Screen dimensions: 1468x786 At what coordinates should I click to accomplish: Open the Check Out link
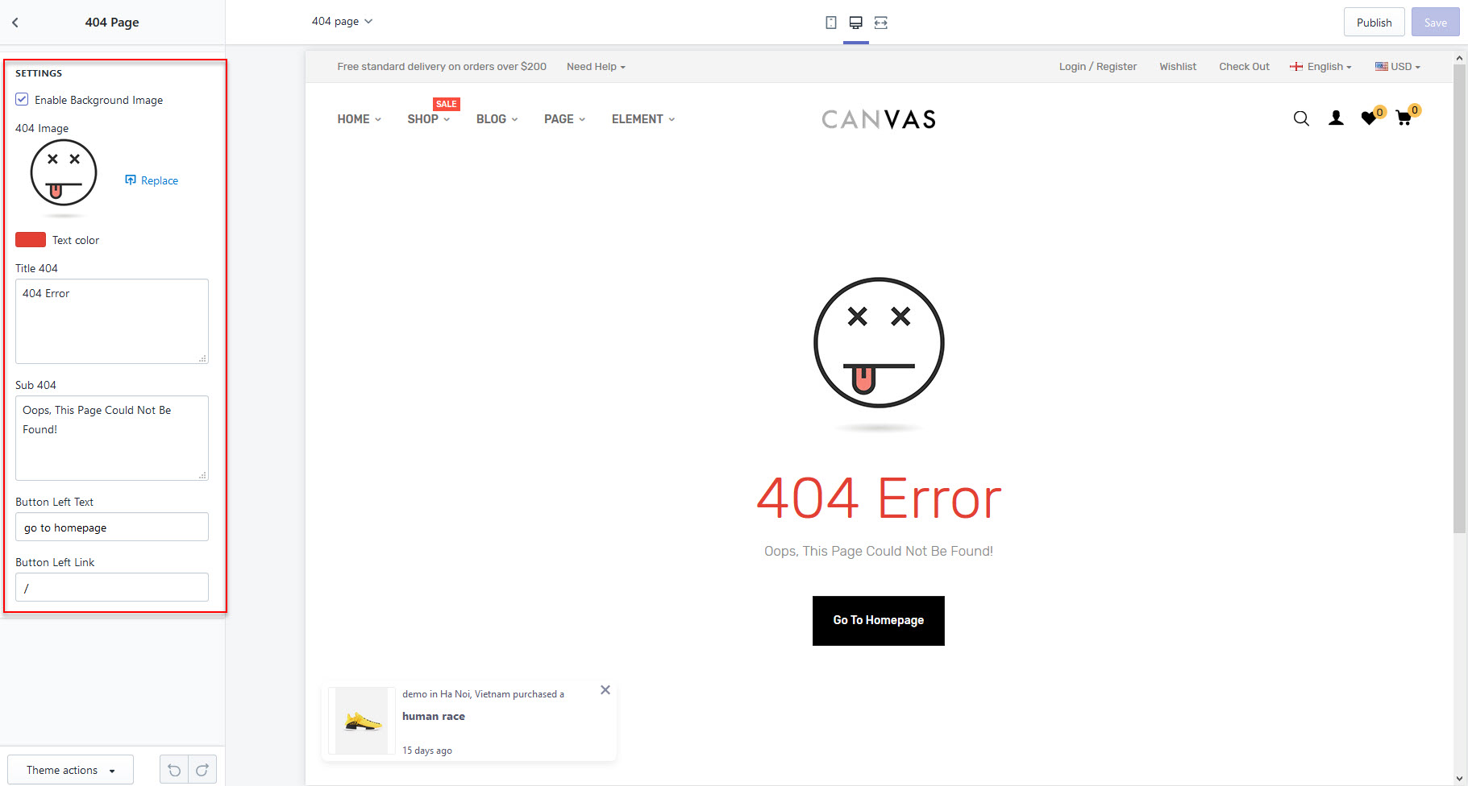[1244, 67]
